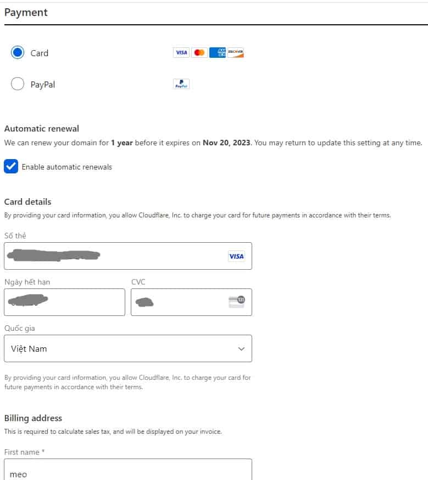
Task: Click Visa badge inside card number field
Action: (x=236, y=257)
